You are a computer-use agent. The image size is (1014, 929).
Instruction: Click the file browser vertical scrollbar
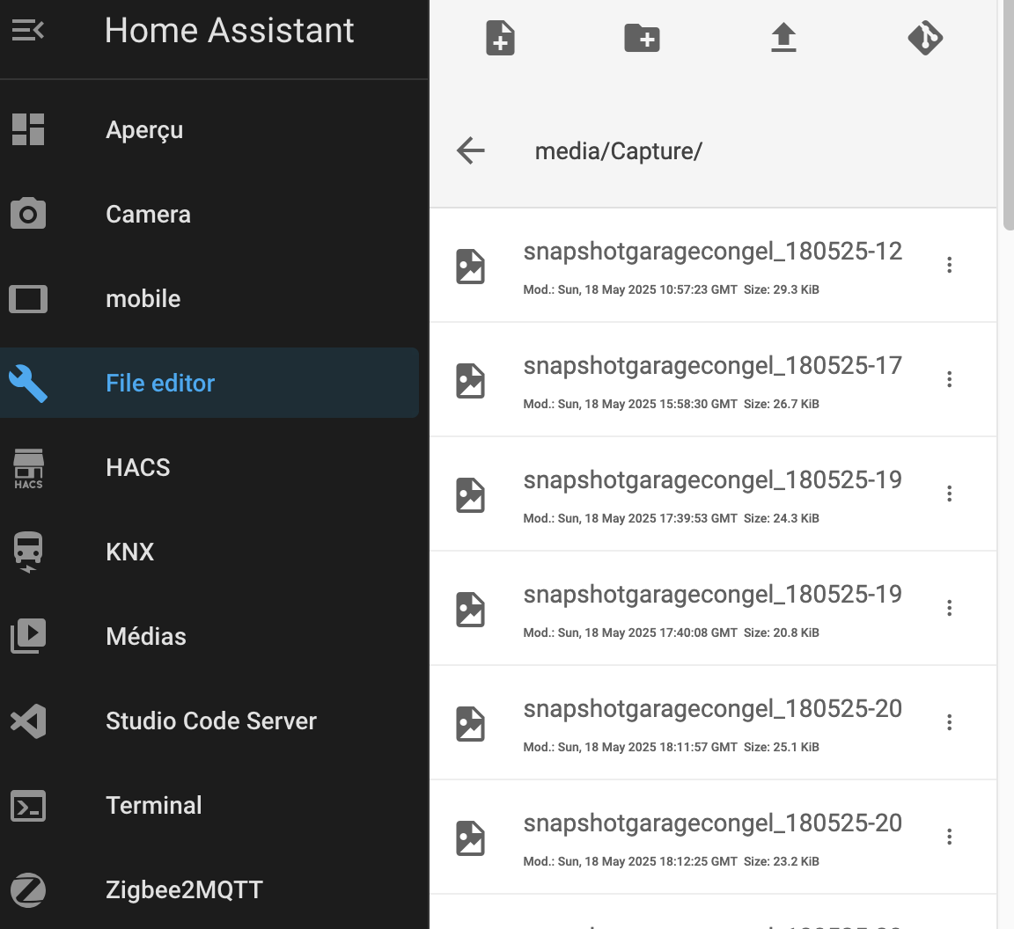pos(1008,115)
